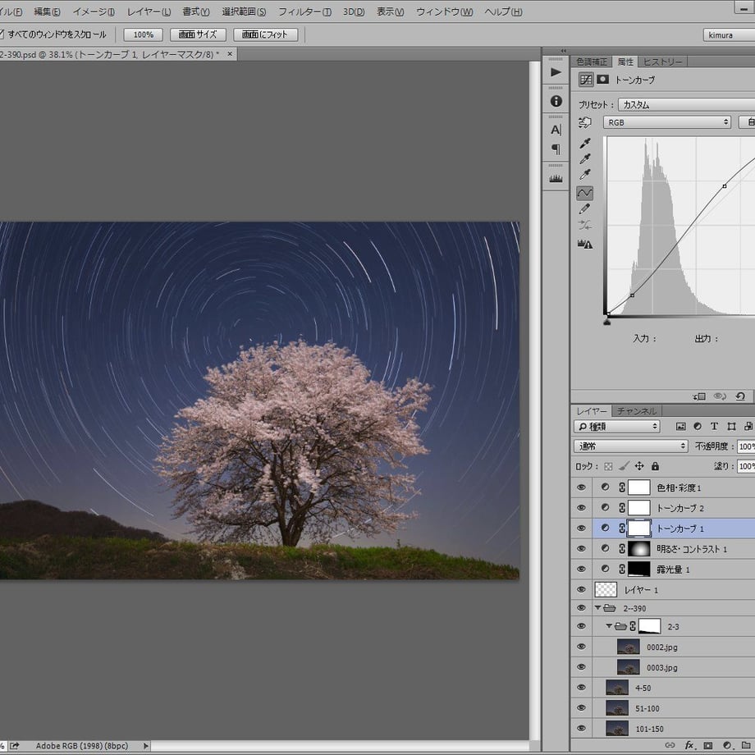
Task: Open the Character panel icon
Action: point(556,130)
